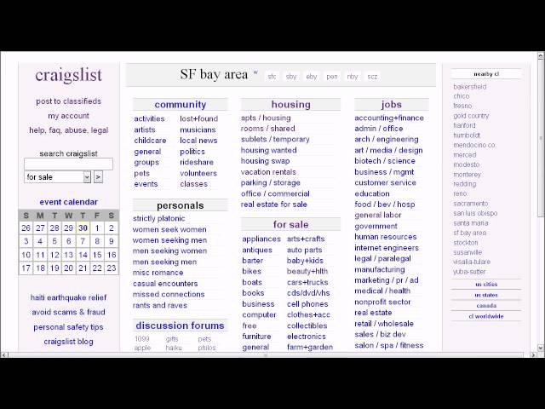Open discussion forums heading
Viewport: 545px width, 409px height.
(180, 325)
